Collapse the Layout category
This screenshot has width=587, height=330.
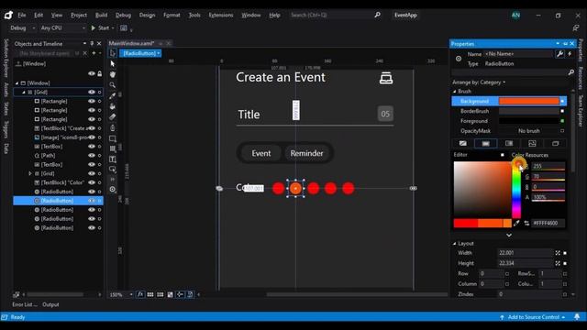click(455, 244)
